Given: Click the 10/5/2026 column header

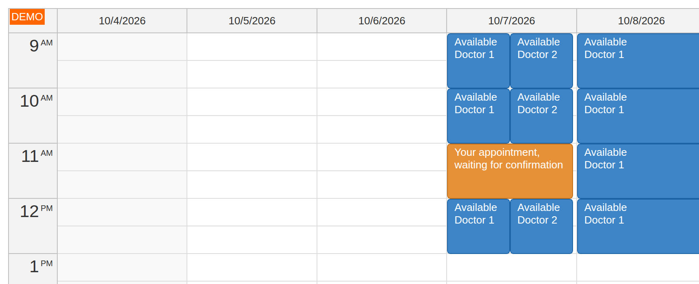Looking at the screenshot, I should click(x=252, y=21).
